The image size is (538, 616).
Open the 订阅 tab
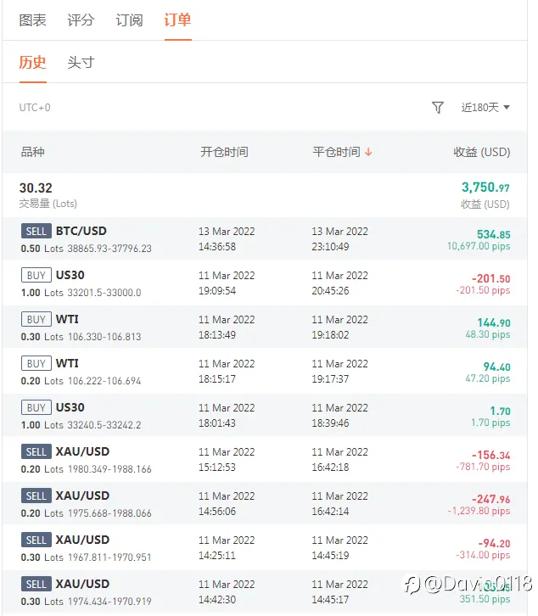129,20
